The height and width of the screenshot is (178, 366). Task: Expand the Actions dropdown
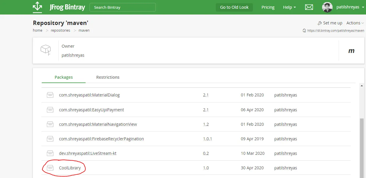(355, 23)
